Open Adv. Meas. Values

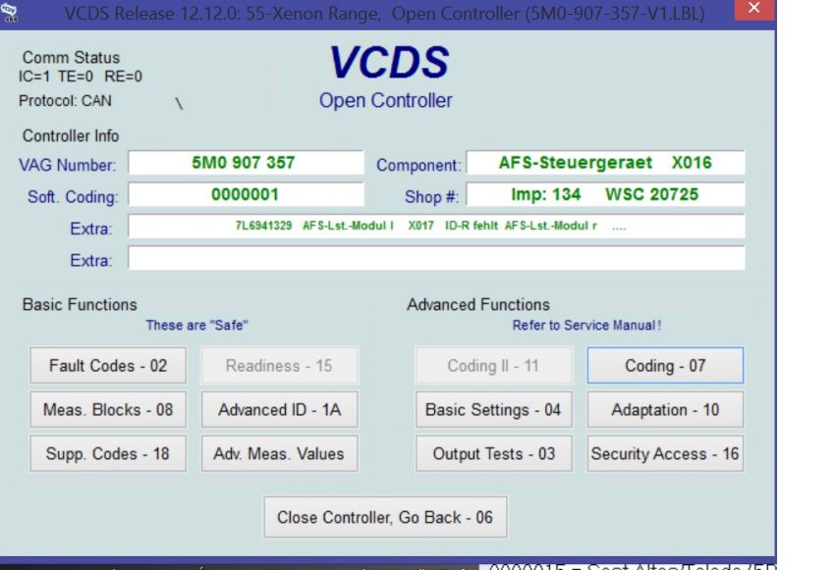280,453
